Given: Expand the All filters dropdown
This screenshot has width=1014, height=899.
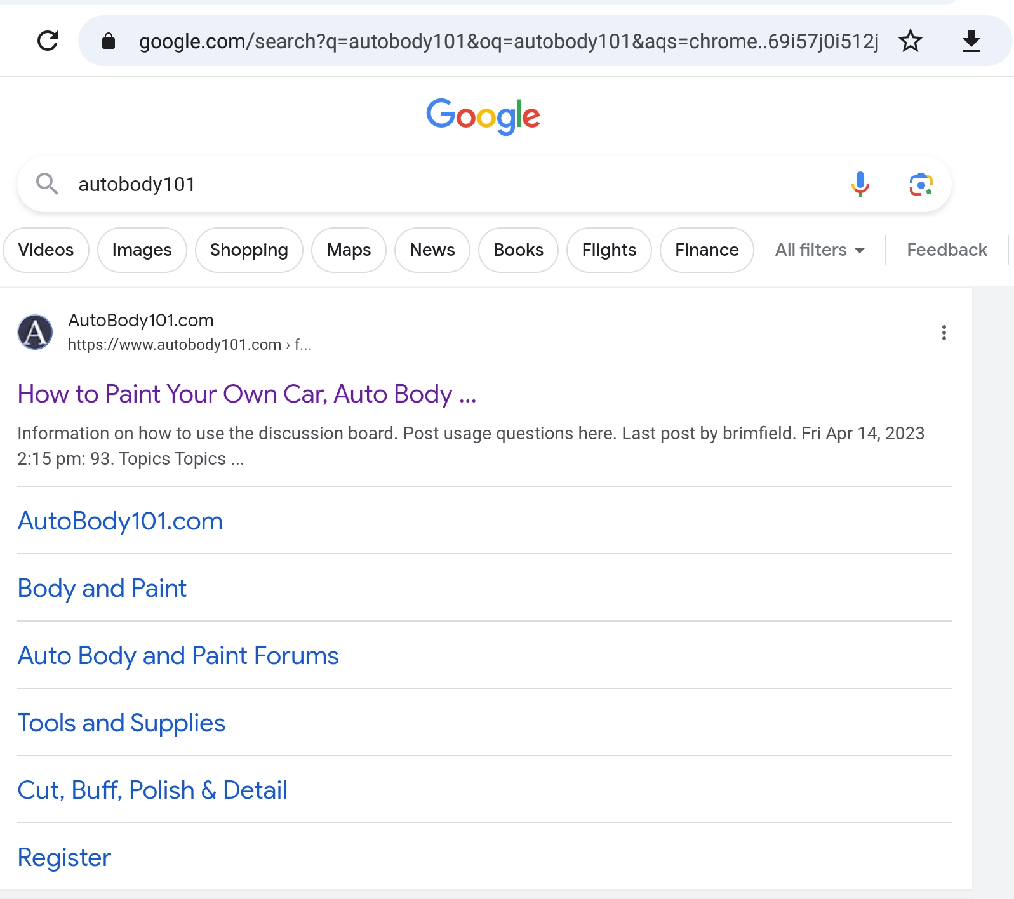Looking at the screenshot, I should 820,250.
